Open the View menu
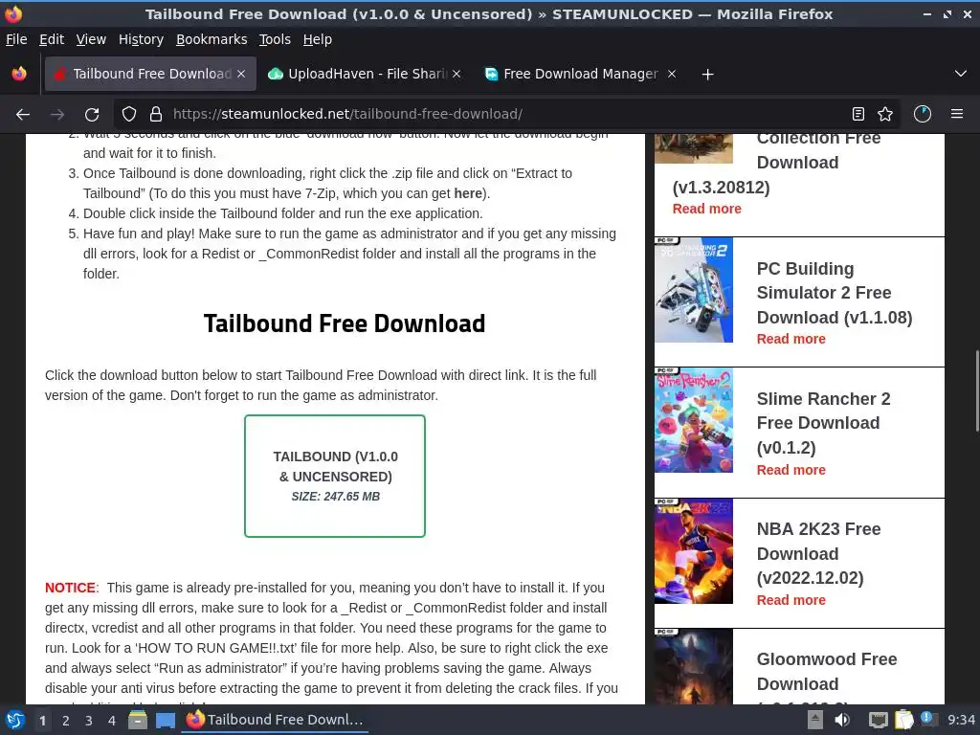The width and height of the screenshot is (980, 735). click(91, 39)
